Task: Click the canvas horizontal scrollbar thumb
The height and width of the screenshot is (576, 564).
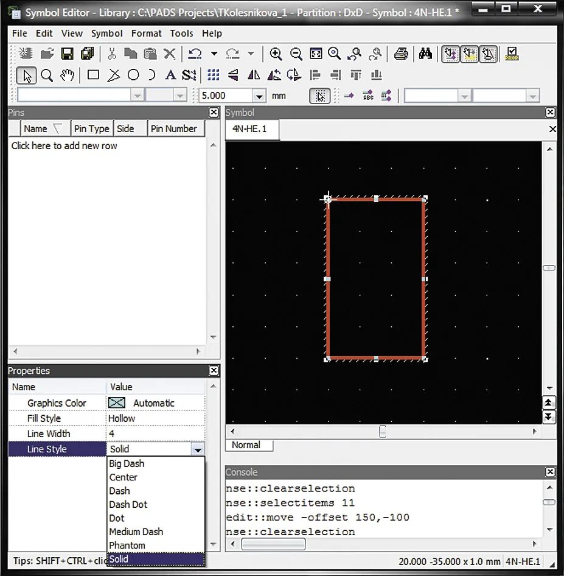Action: click(x=382, y=432)
